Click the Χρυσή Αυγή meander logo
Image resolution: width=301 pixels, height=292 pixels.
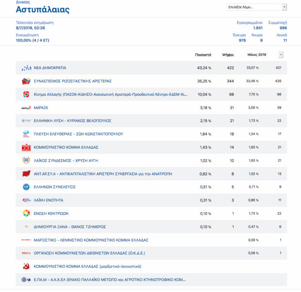point(26,160)
